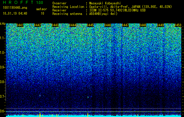184x117 pixels.
Task: Click the date stamp 10.01.19 04:40
Action: pos(15,13)
